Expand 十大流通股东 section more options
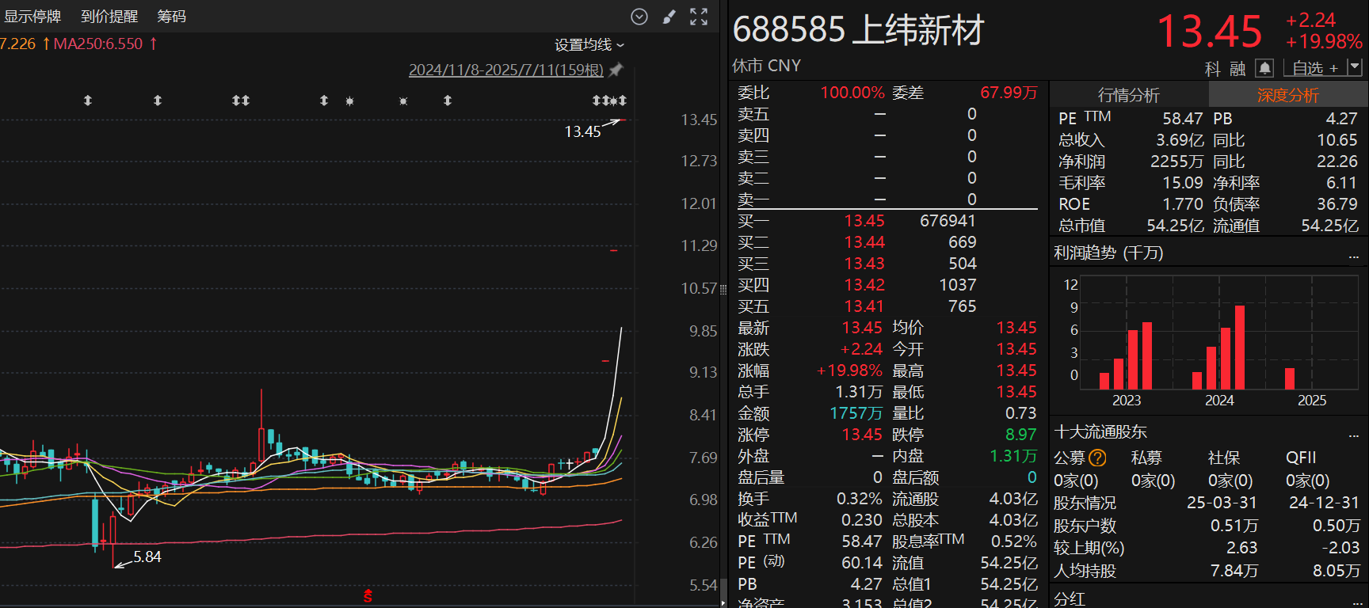Image resolution: width=1369 pixels, height=608 pixels. tap(1353, 434)
